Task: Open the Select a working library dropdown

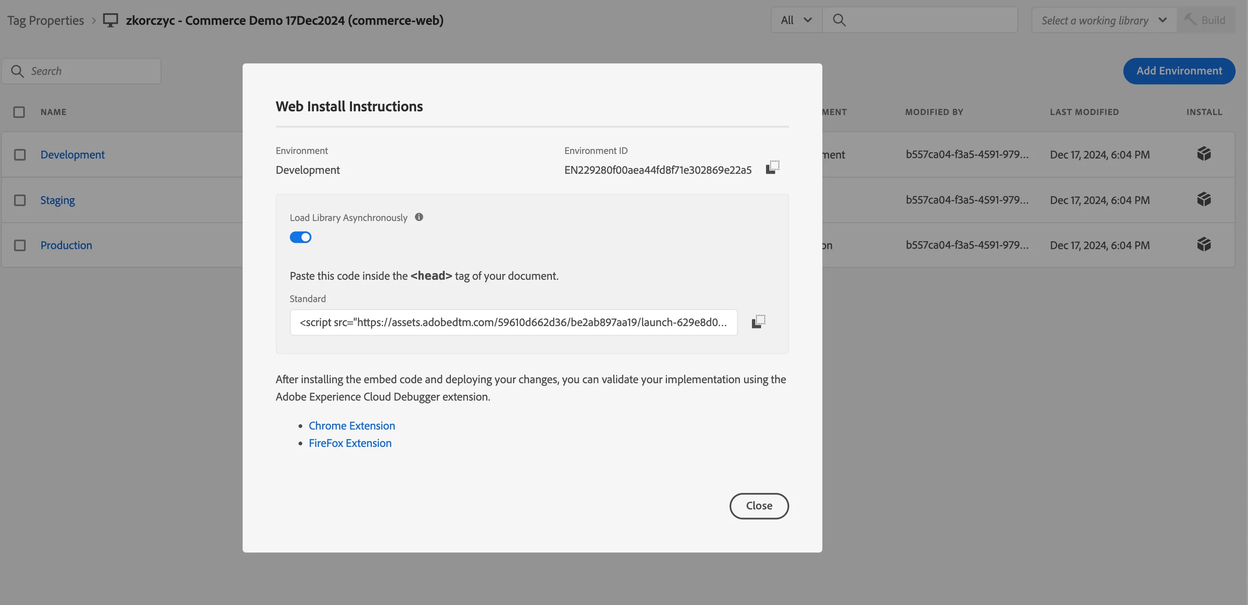Action: point(1104,20)
